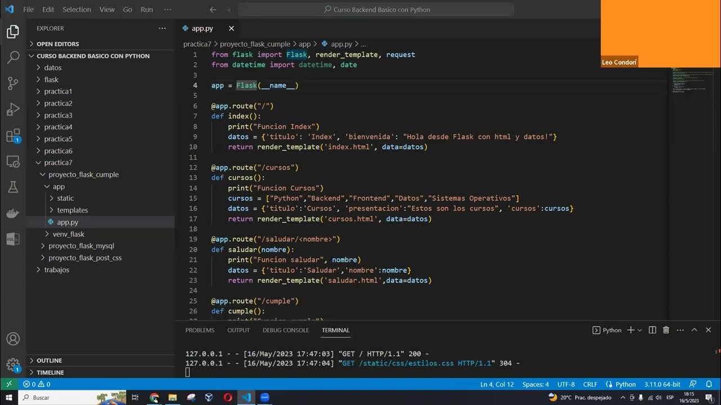Click practica7 in the breadcrumb path
721x405 pixels.
tap(197, 44)
